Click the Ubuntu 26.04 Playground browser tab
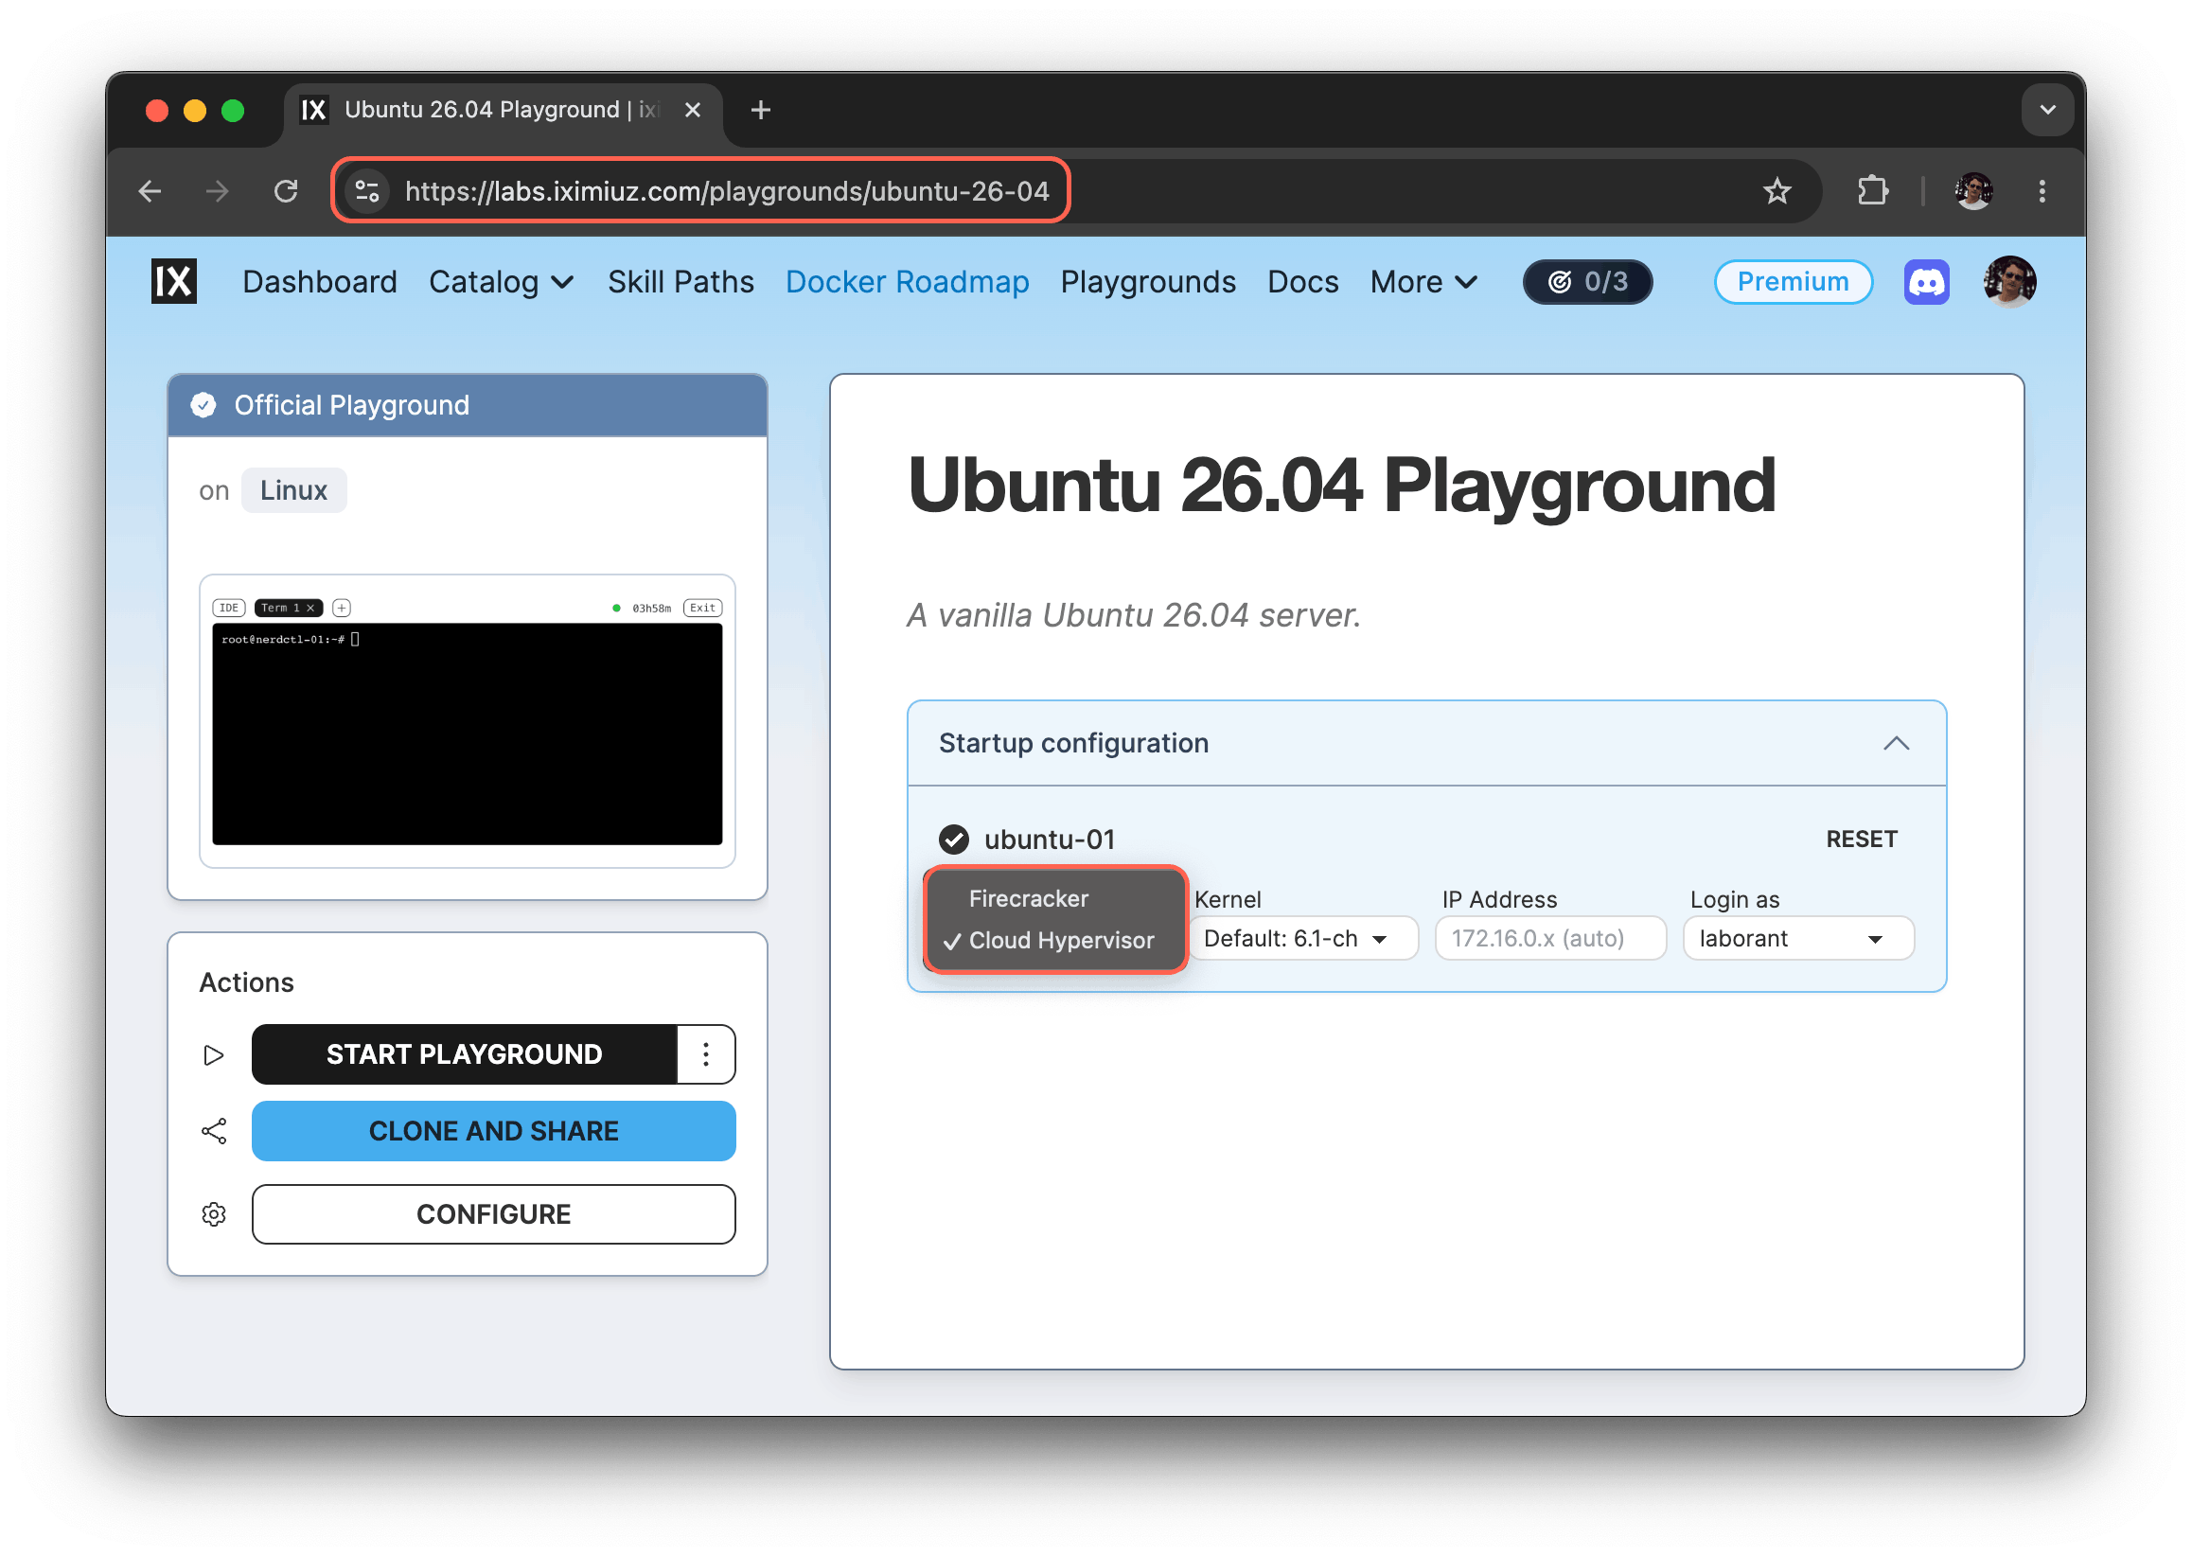The image size is (2192, 1556). coord(502,110)
